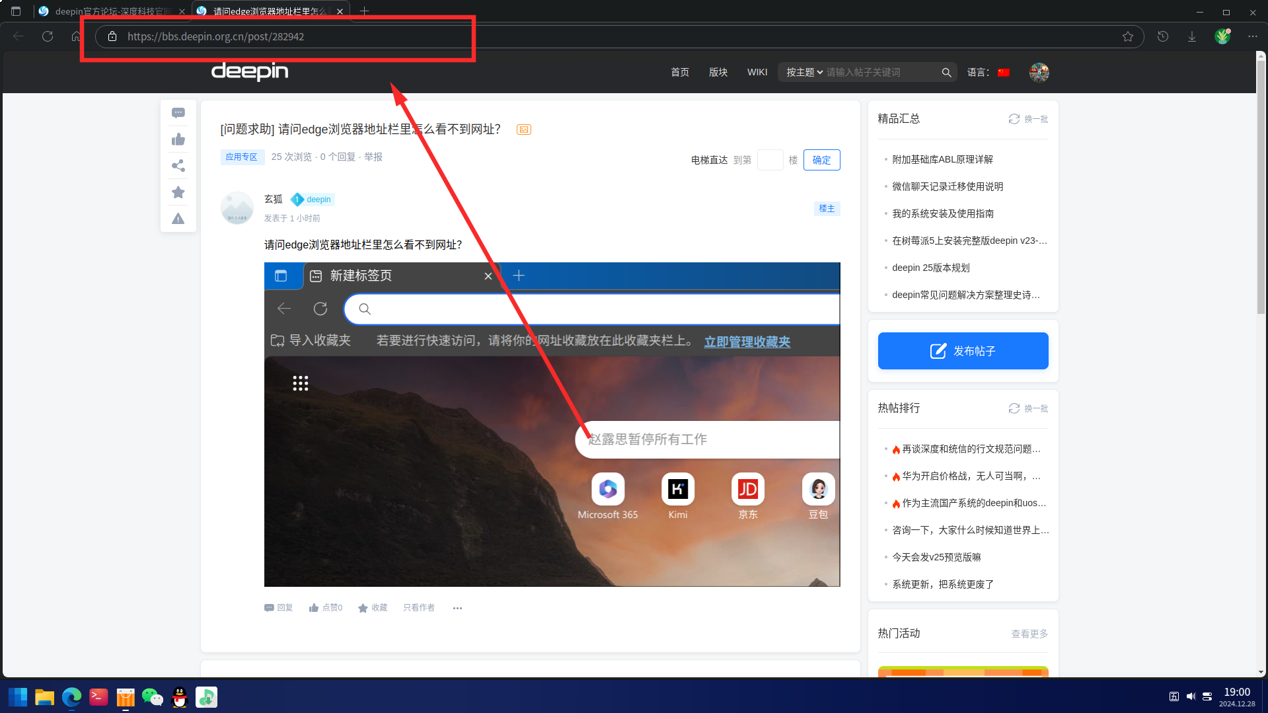Click the browser address bar URL
The height and width of the screenshot is (713, 1268).
pos(215,37)
